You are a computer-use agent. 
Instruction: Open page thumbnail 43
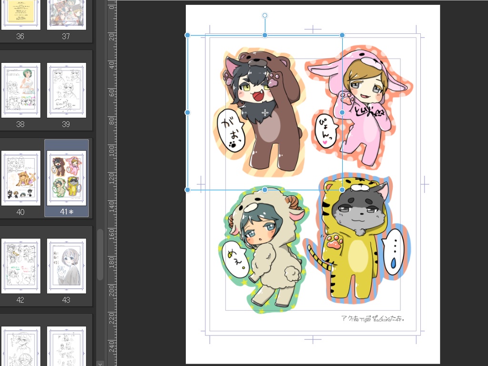pos(67,266)
